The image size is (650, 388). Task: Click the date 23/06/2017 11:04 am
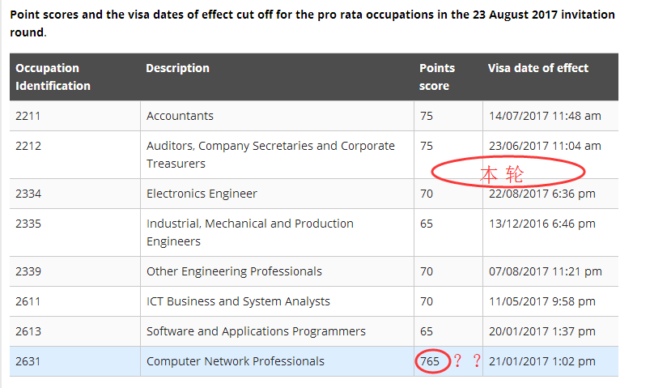tap(545, 146)
